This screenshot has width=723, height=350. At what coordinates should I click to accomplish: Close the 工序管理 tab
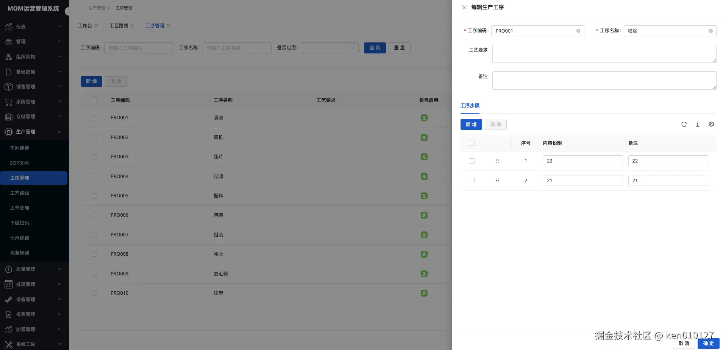pyautogui.click(x=169, y=26)
